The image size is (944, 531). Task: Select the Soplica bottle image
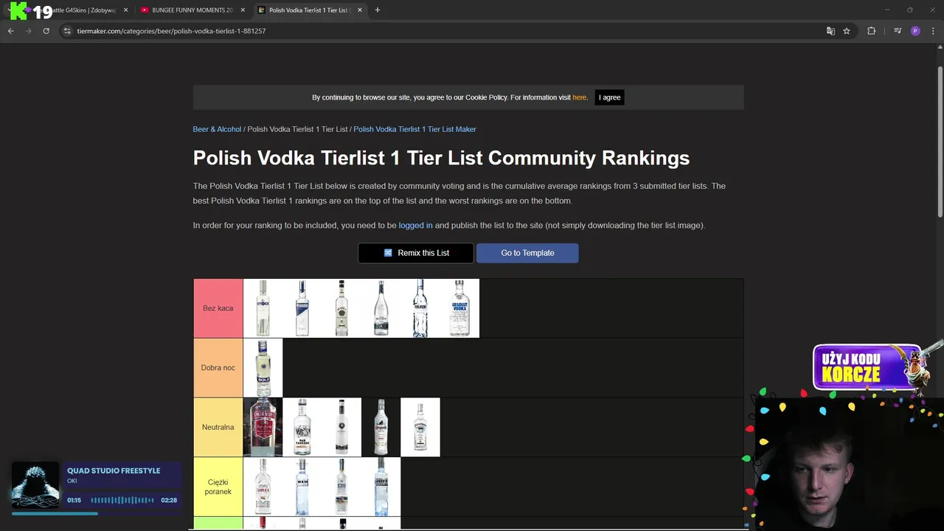tap(263, 487)
